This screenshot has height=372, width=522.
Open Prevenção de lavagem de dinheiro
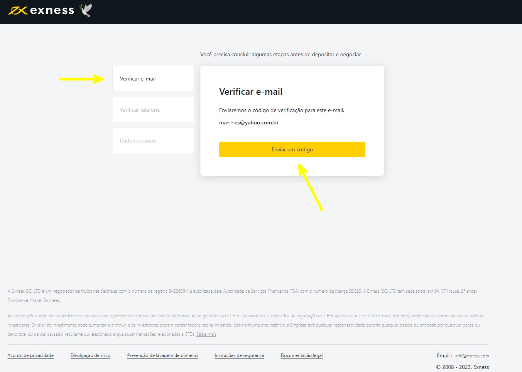[x=162, y=355]
